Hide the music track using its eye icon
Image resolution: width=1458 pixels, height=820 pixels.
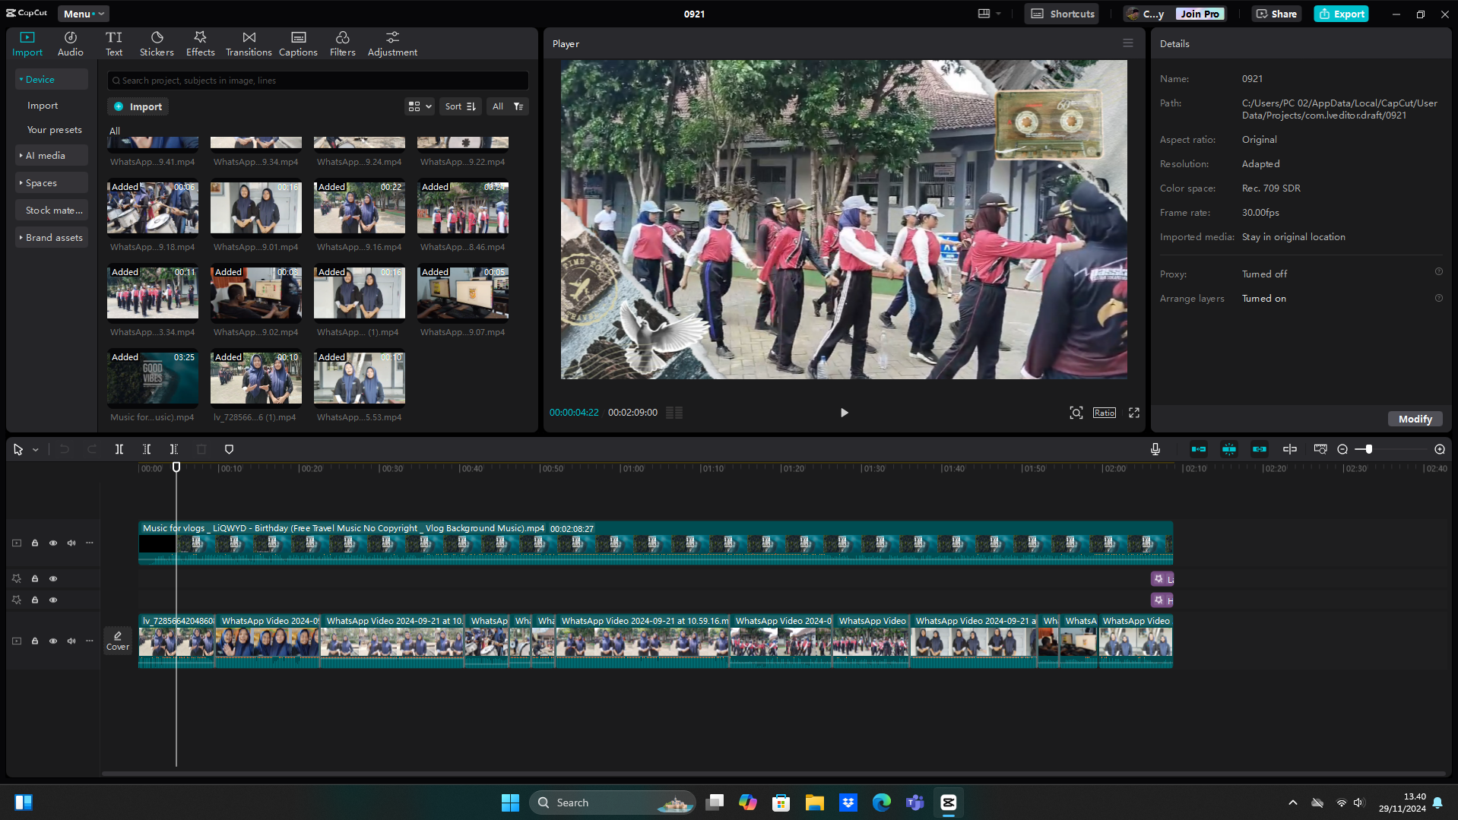click(53, 543)
